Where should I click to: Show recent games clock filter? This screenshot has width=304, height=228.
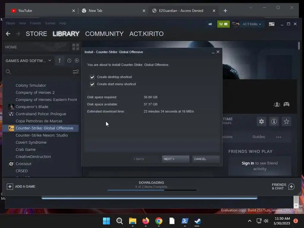point(69,61)
